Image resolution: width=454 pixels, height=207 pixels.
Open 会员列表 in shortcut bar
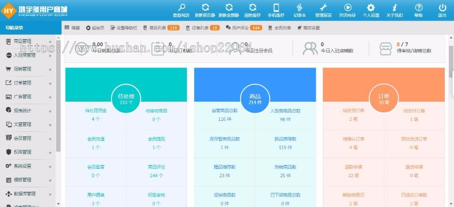tap(279, 28)
